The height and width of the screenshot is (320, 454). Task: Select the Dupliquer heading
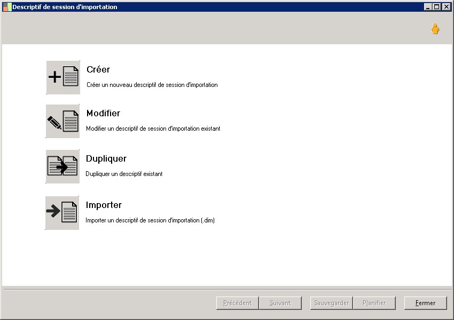coord(106,159)
